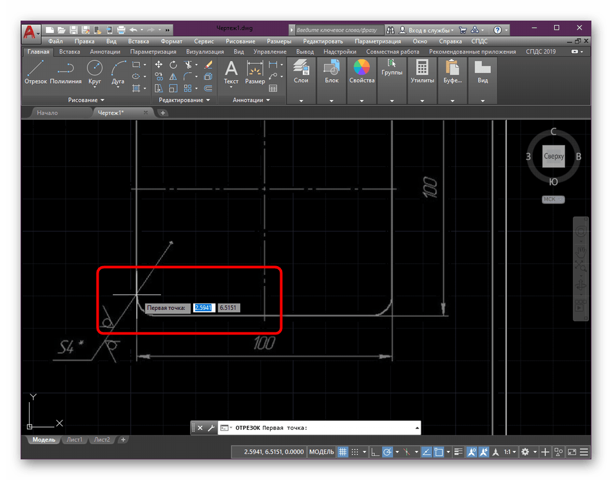This screenshot has width=612, height=480.
Task: Click the Fillet tool icon
Action: coord(188,77)
